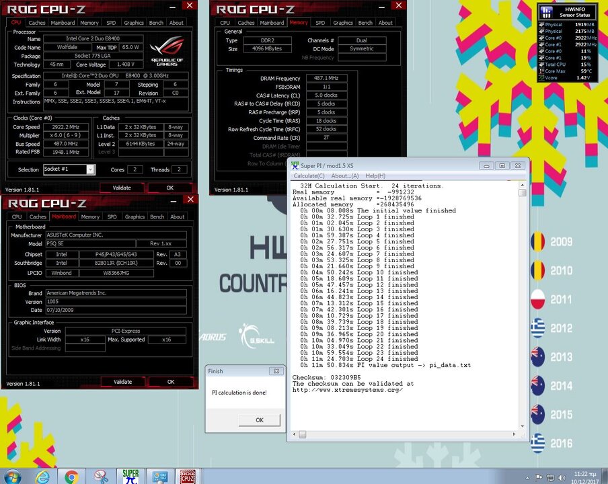Click the DRAM Frequency value '487.1 MHz'
The height and width of the screenshot is (484, 608).
(326, 78)
